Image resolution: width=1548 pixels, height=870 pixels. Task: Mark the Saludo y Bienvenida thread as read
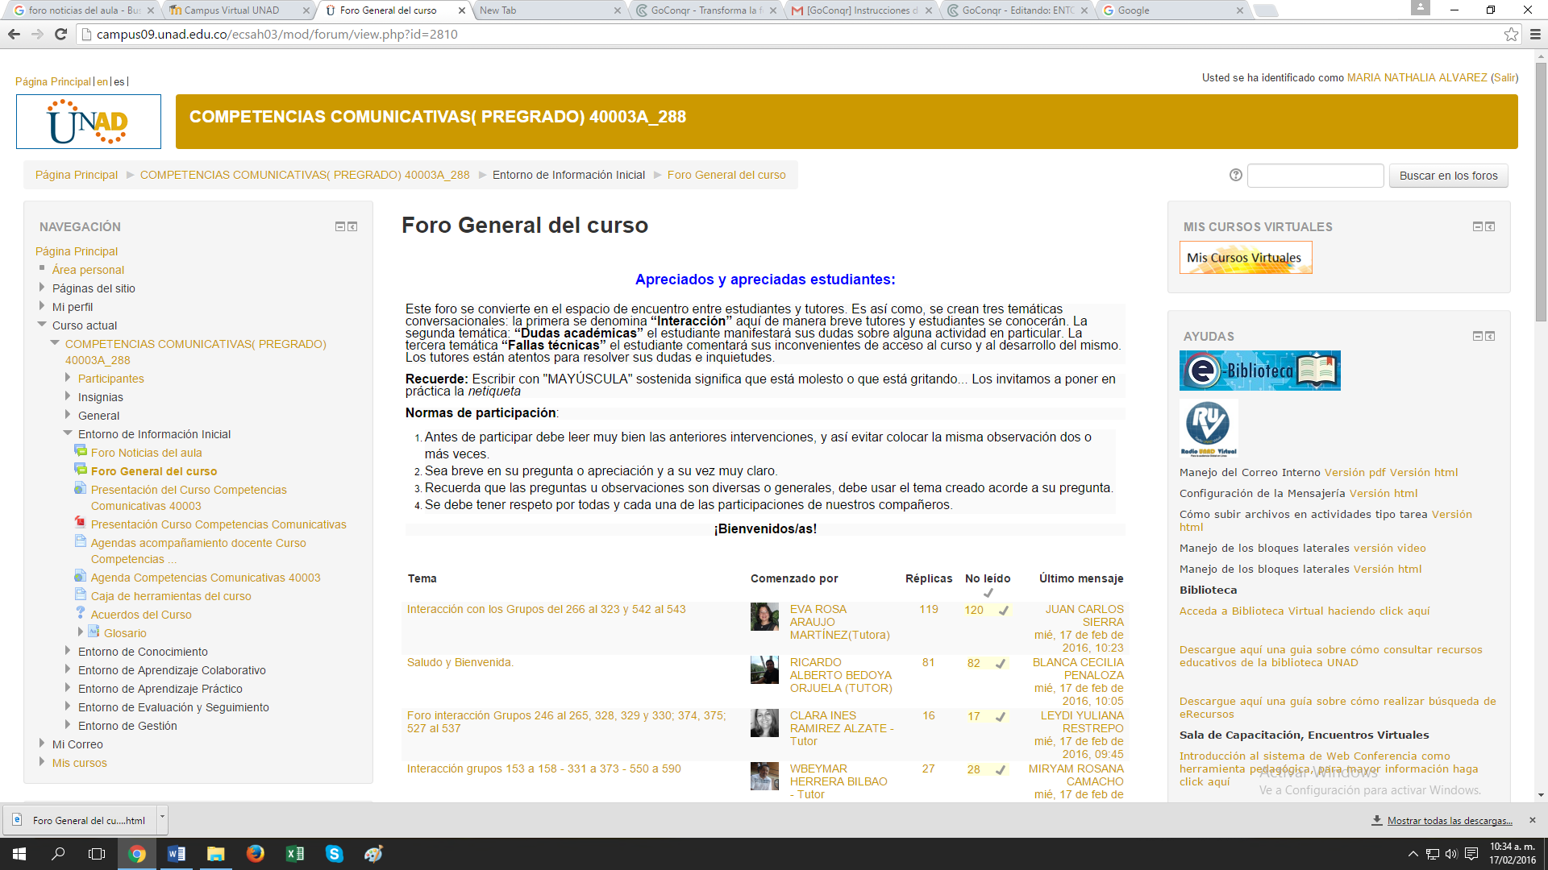tap(1001, 664)
